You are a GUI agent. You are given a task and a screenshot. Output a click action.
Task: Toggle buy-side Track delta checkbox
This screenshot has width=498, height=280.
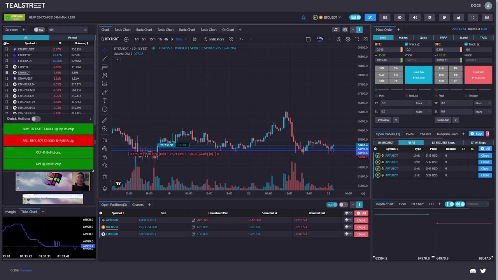(x=406, y=44)
